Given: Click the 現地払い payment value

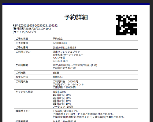Looking at the screenshot, I should [58, 77].
